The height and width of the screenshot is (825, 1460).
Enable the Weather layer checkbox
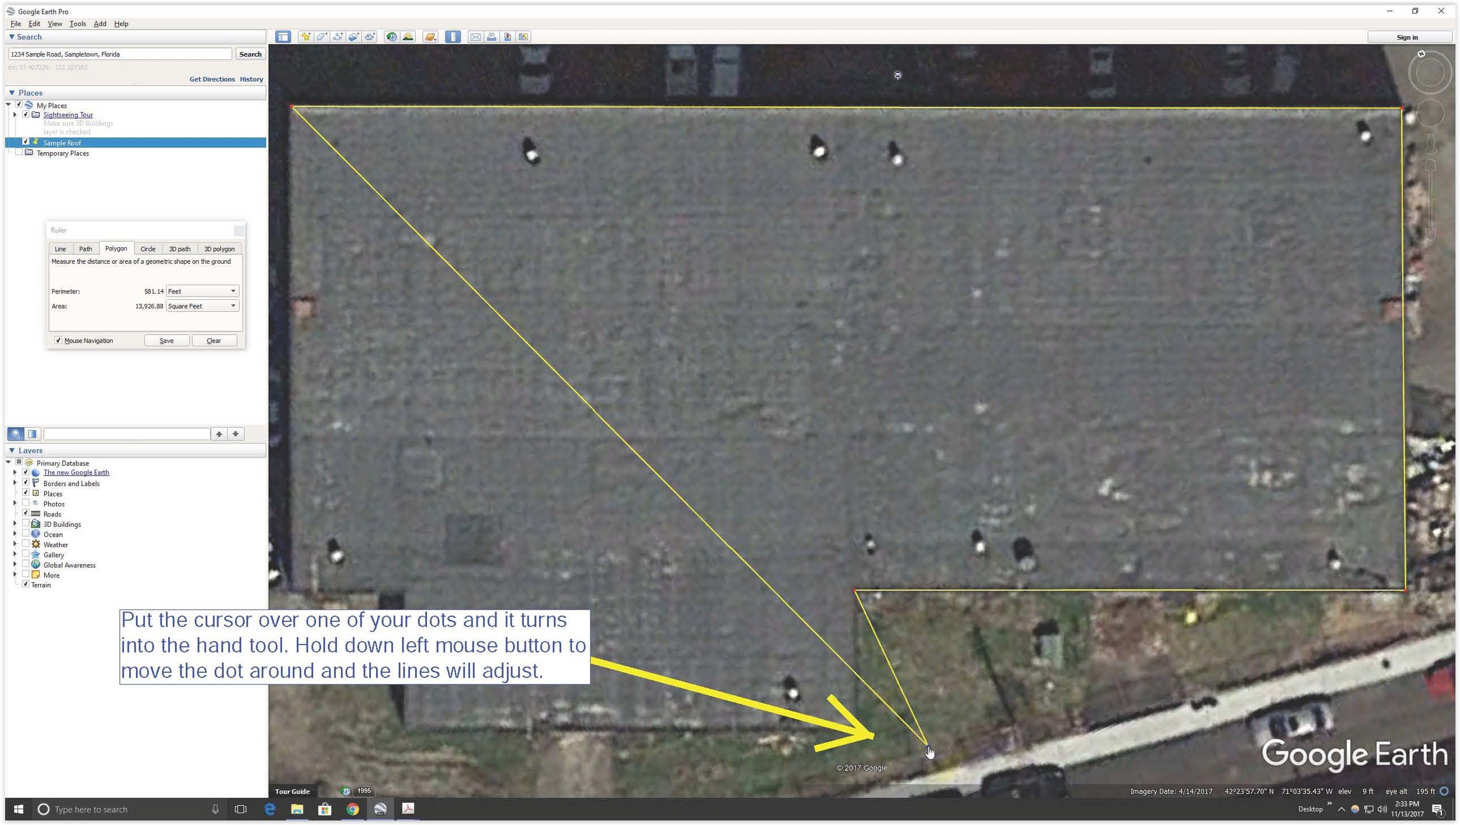(x=26, y=544)
